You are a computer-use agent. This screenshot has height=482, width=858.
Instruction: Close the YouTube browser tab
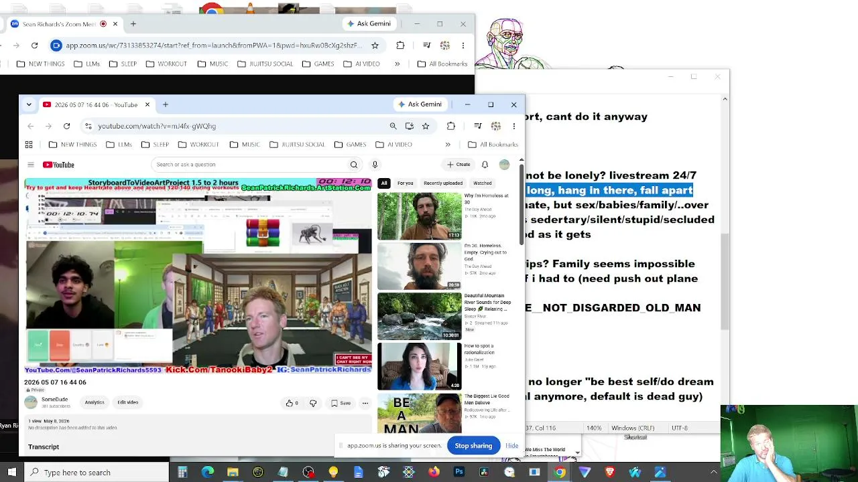147,104
